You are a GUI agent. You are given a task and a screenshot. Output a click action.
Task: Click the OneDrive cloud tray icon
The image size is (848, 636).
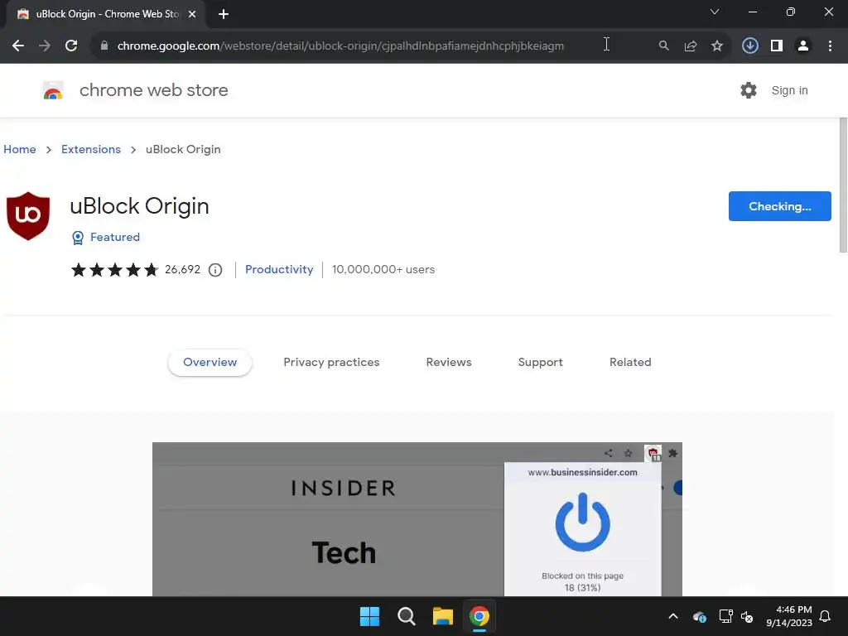point(699,616)
